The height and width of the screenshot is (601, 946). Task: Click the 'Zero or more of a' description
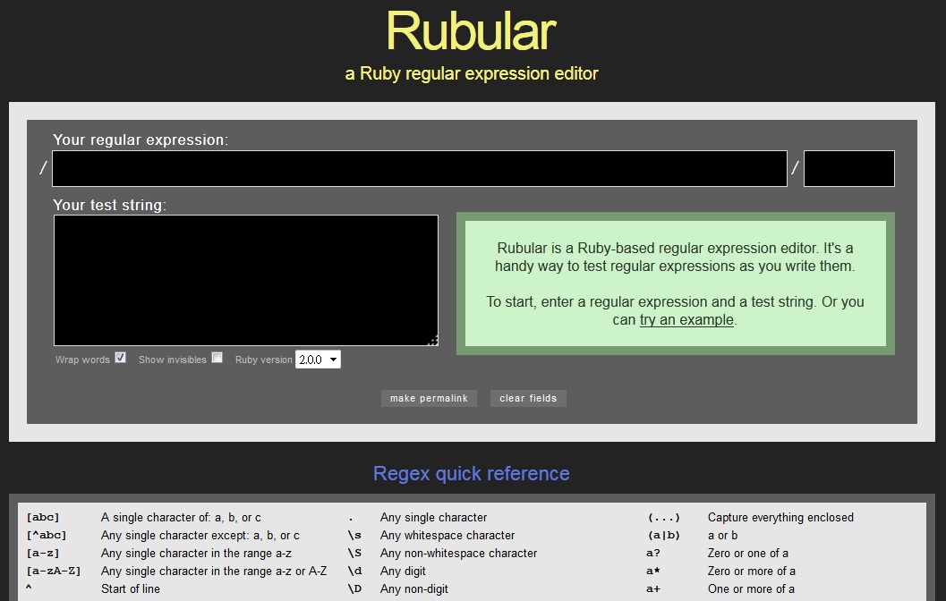click(752, 571)
